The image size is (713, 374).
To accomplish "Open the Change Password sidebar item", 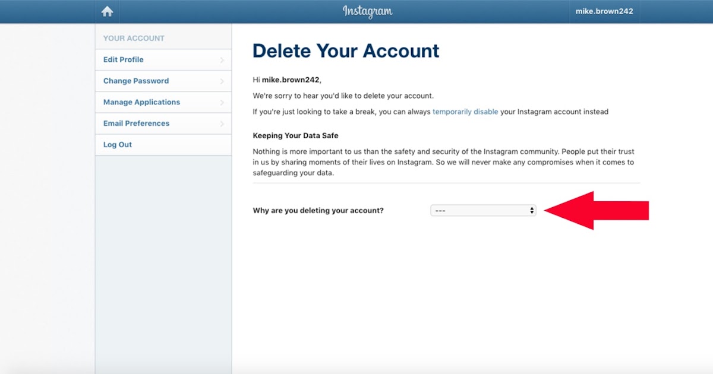I will [163, 81].
